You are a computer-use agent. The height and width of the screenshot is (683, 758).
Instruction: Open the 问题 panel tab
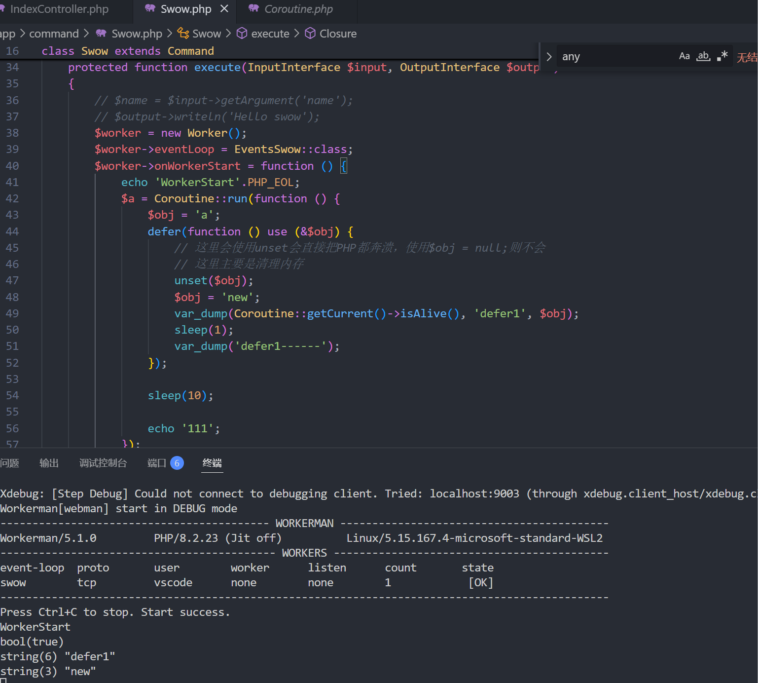(x=9, y=463)
